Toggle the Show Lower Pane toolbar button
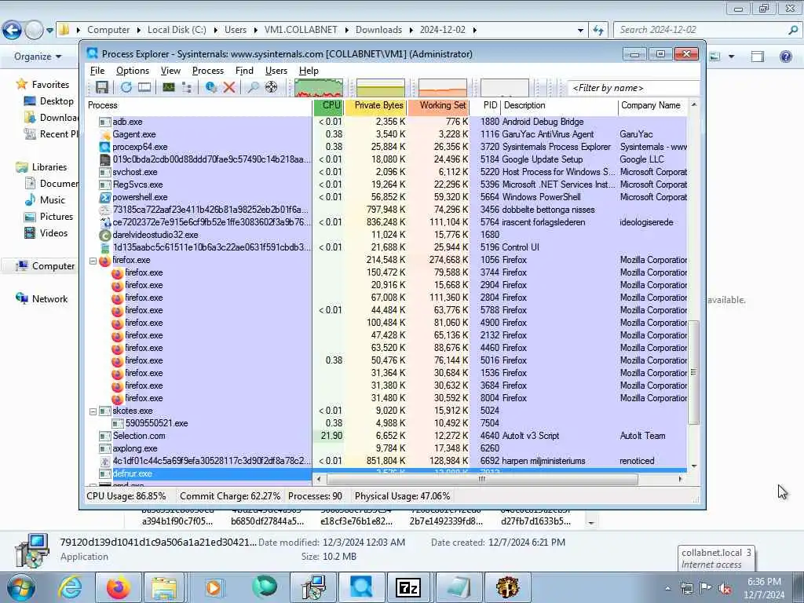Image resolution: width=804 pixels, height=603 pixels. point(144,88)
